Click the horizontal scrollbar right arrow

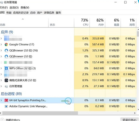135,113
